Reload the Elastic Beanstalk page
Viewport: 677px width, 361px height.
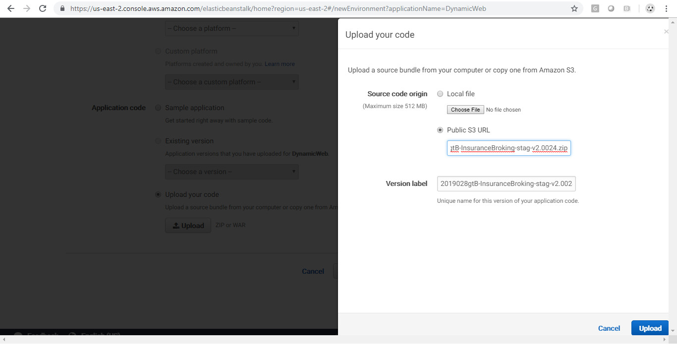point(43,8)
